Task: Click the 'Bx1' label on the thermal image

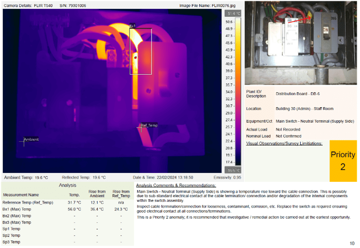Action: pyautogui.click(x=132, y=26)
